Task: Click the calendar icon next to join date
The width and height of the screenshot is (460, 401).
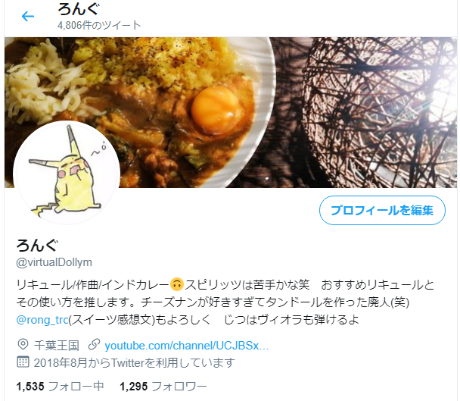Action: [x=23, y=362]
